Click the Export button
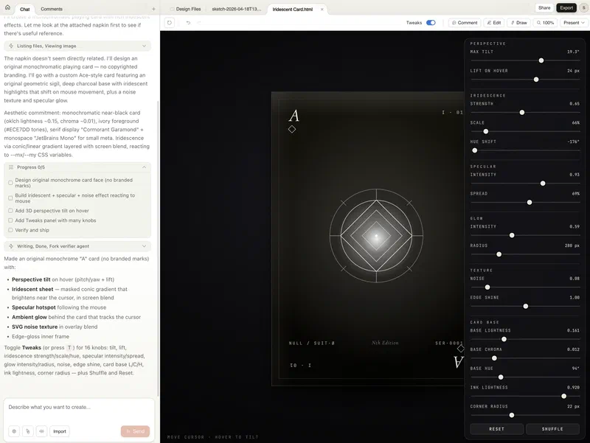This screenshot has width=590, height=443. (x=566, y=8)
